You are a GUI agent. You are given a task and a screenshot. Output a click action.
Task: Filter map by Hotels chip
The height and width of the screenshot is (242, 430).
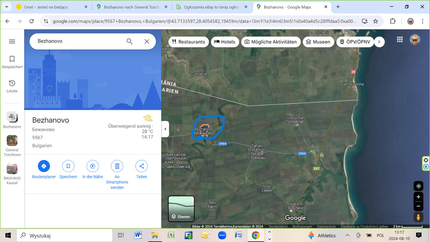[x=225, y=42]
